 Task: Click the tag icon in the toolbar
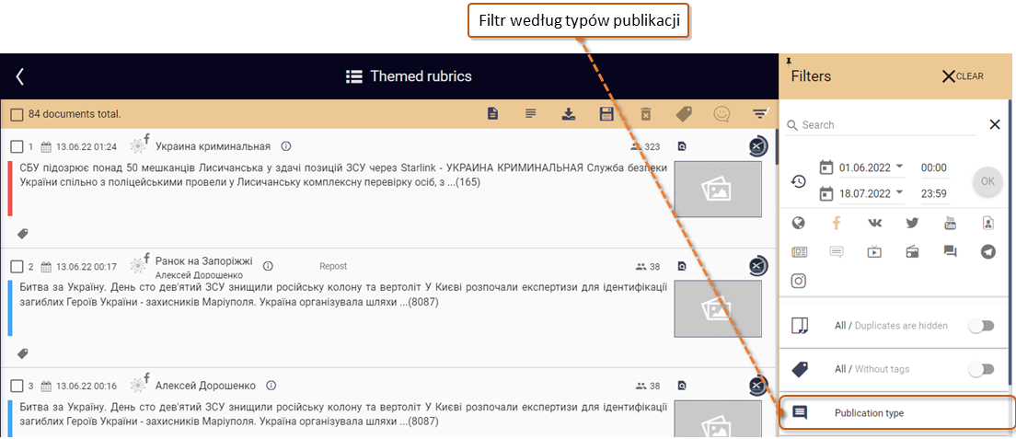[684, 114]
